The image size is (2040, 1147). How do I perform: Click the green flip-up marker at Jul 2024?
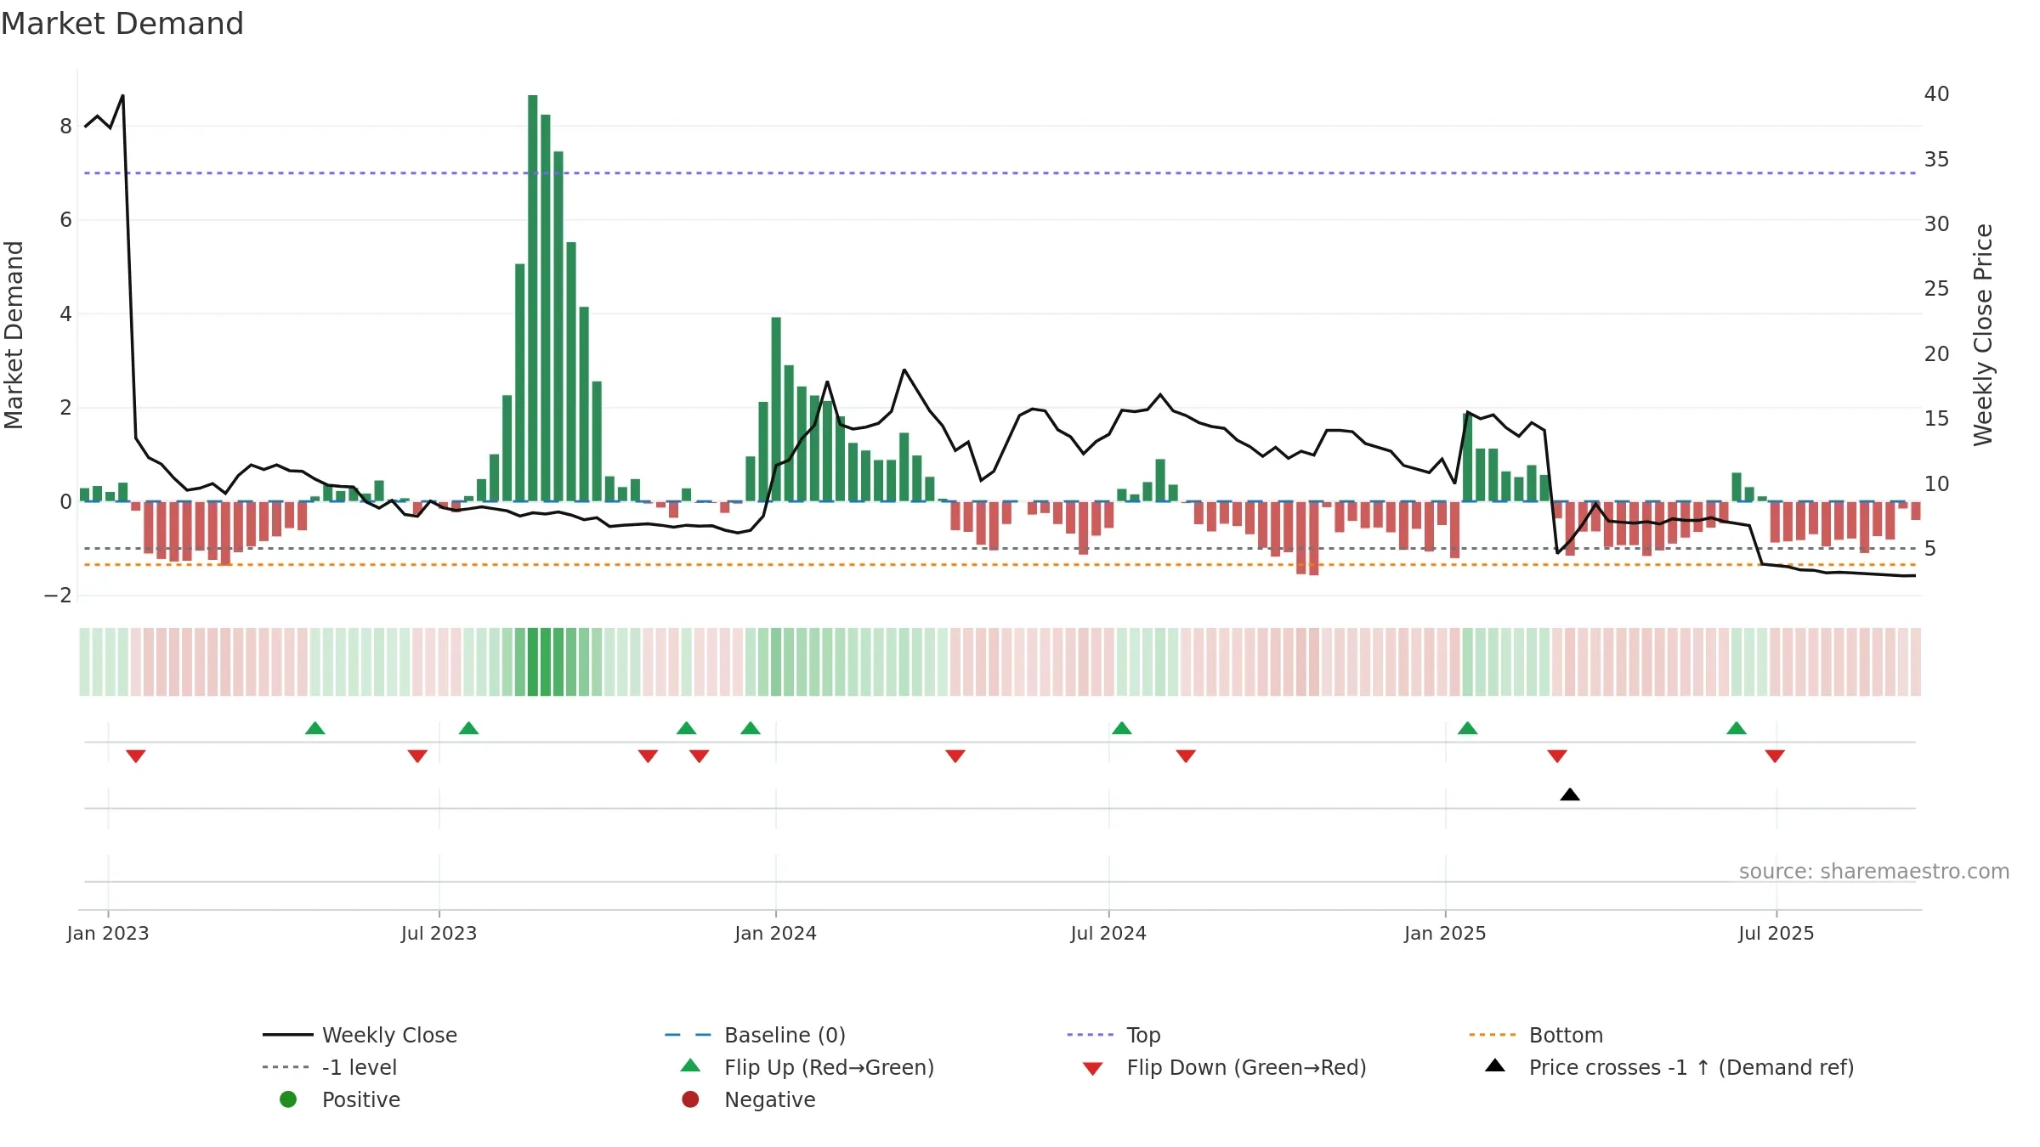(x=1122, y=728)
